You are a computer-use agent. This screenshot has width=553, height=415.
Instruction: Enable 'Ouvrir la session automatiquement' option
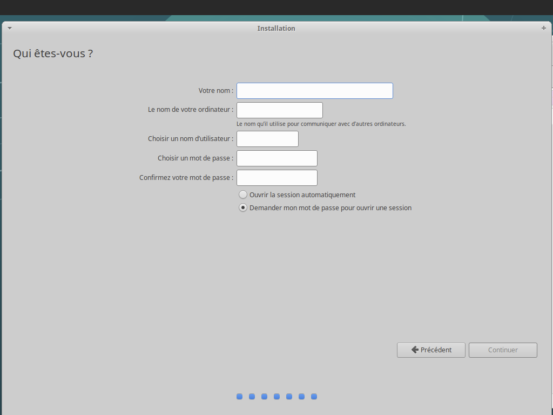243,195
